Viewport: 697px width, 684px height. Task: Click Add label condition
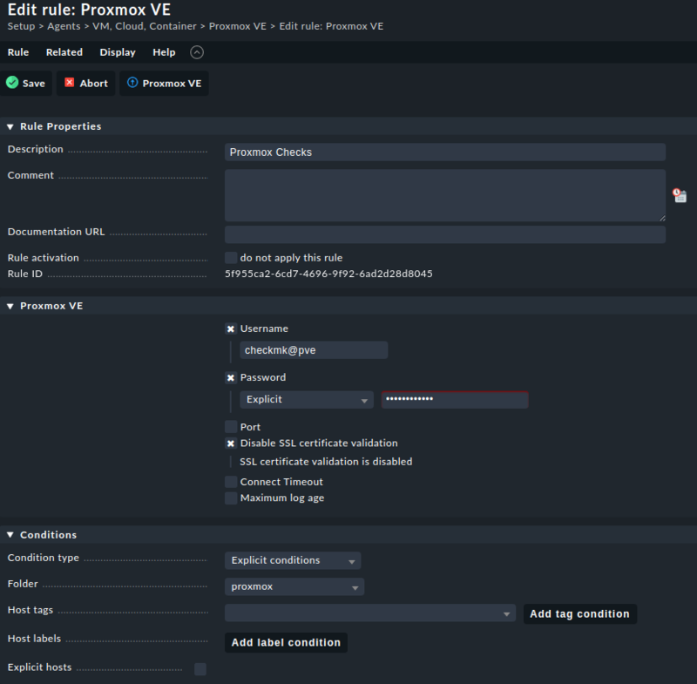tap(286, 642)
